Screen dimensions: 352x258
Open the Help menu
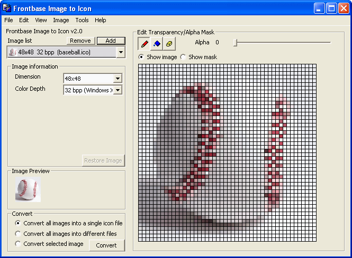[x=101, y=20]
